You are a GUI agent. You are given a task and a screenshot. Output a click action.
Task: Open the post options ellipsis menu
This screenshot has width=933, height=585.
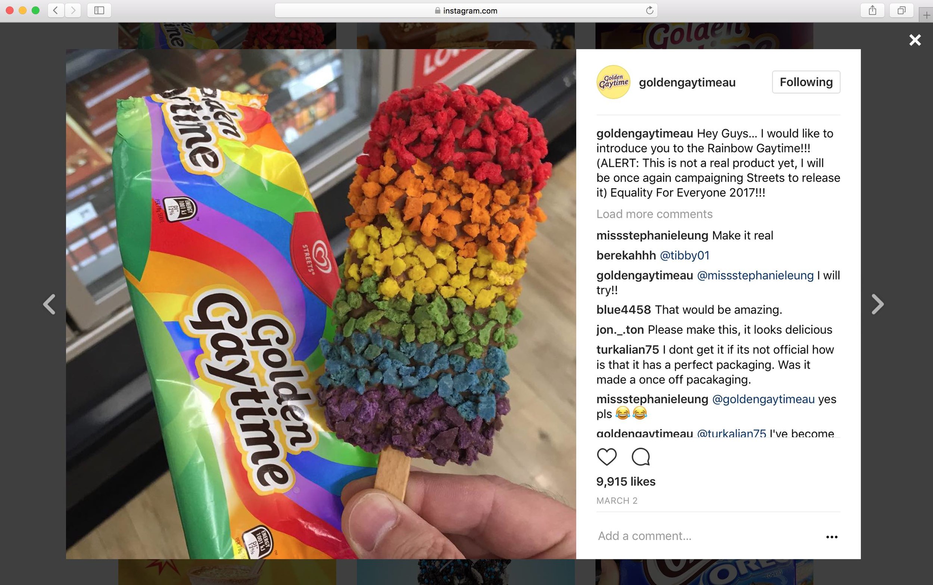click(x=831, y=536)
